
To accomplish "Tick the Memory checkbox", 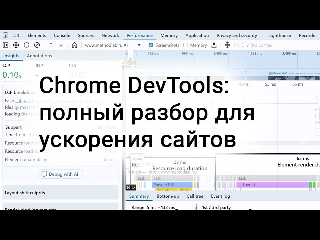I will point(186,45).
